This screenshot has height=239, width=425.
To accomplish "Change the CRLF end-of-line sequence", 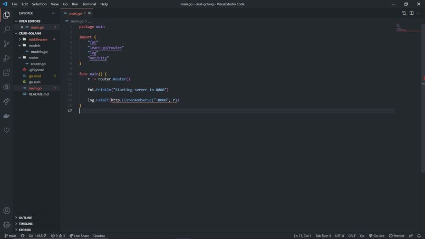I will click(x=352, y=236).
